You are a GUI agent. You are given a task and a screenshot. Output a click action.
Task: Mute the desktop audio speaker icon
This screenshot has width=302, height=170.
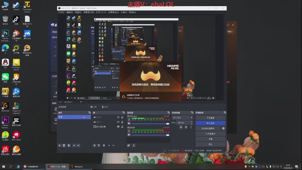129,135
